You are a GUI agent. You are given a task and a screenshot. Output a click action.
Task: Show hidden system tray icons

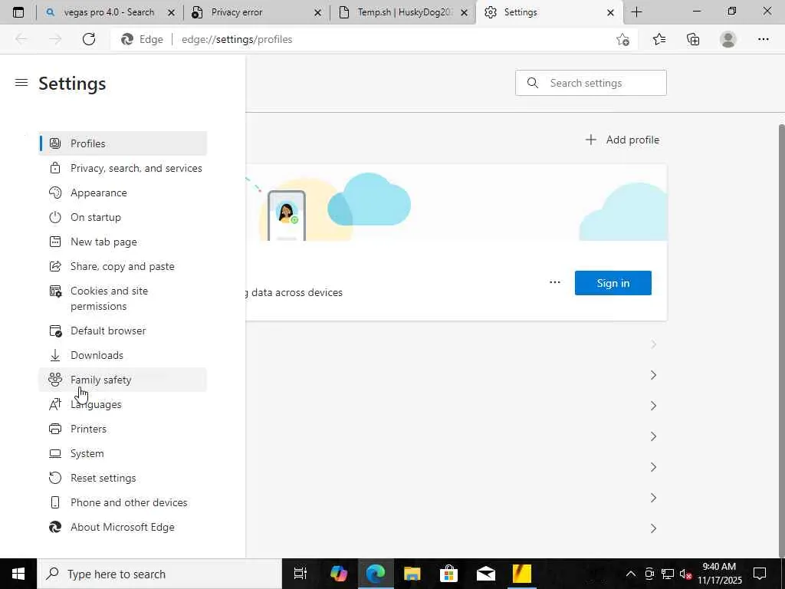click(x=631, y=574)
